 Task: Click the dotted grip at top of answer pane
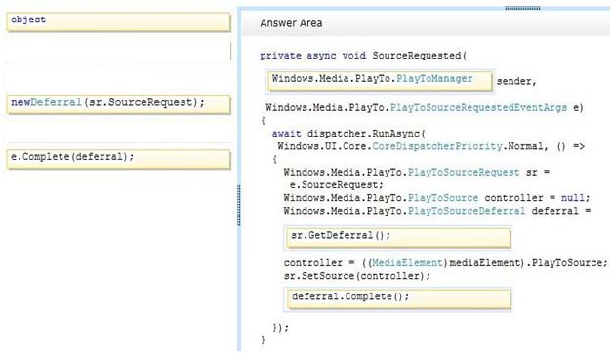(522, 8)
